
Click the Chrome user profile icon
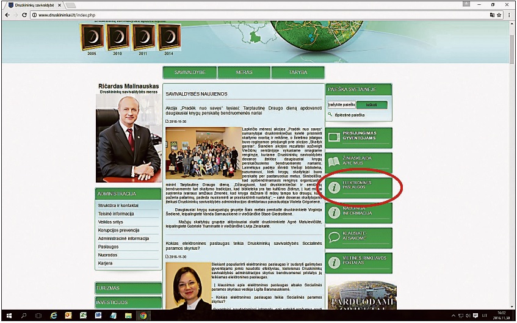[466, 4]
